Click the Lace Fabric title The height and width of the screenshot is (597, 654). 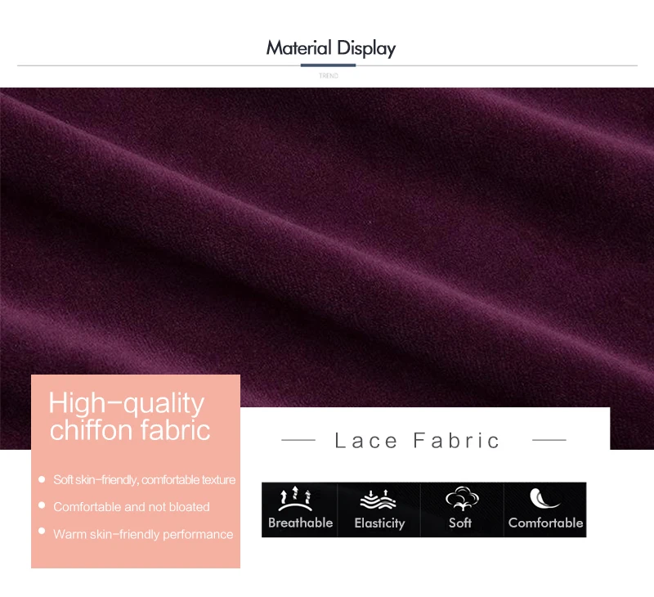click(417, 441)
